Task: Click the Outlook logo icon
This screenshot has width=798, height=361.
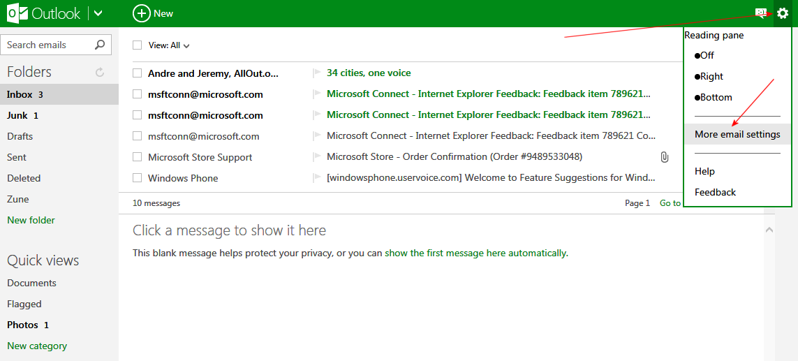Action: pos(13,13)
